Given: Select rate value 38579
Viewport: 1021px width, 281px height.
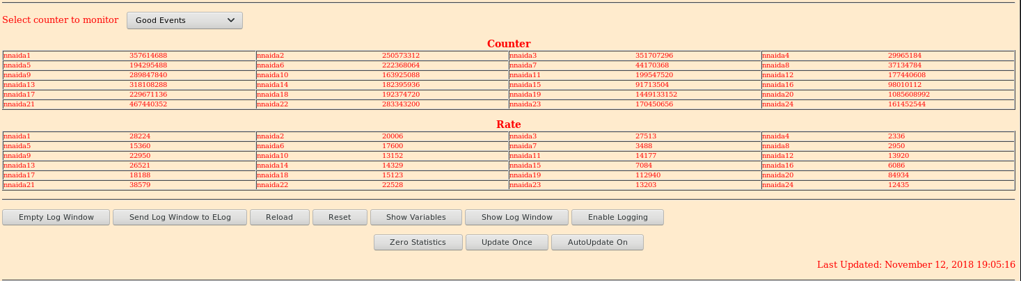Looking at the screenshot, I should click(140, 185).
